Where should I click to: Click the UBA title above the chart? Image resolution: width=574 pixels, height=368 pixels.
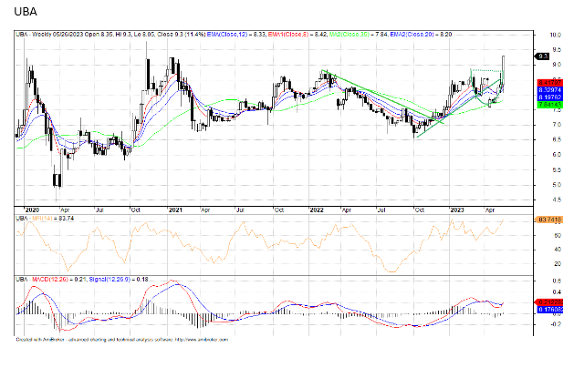click(x=26, y=12)
